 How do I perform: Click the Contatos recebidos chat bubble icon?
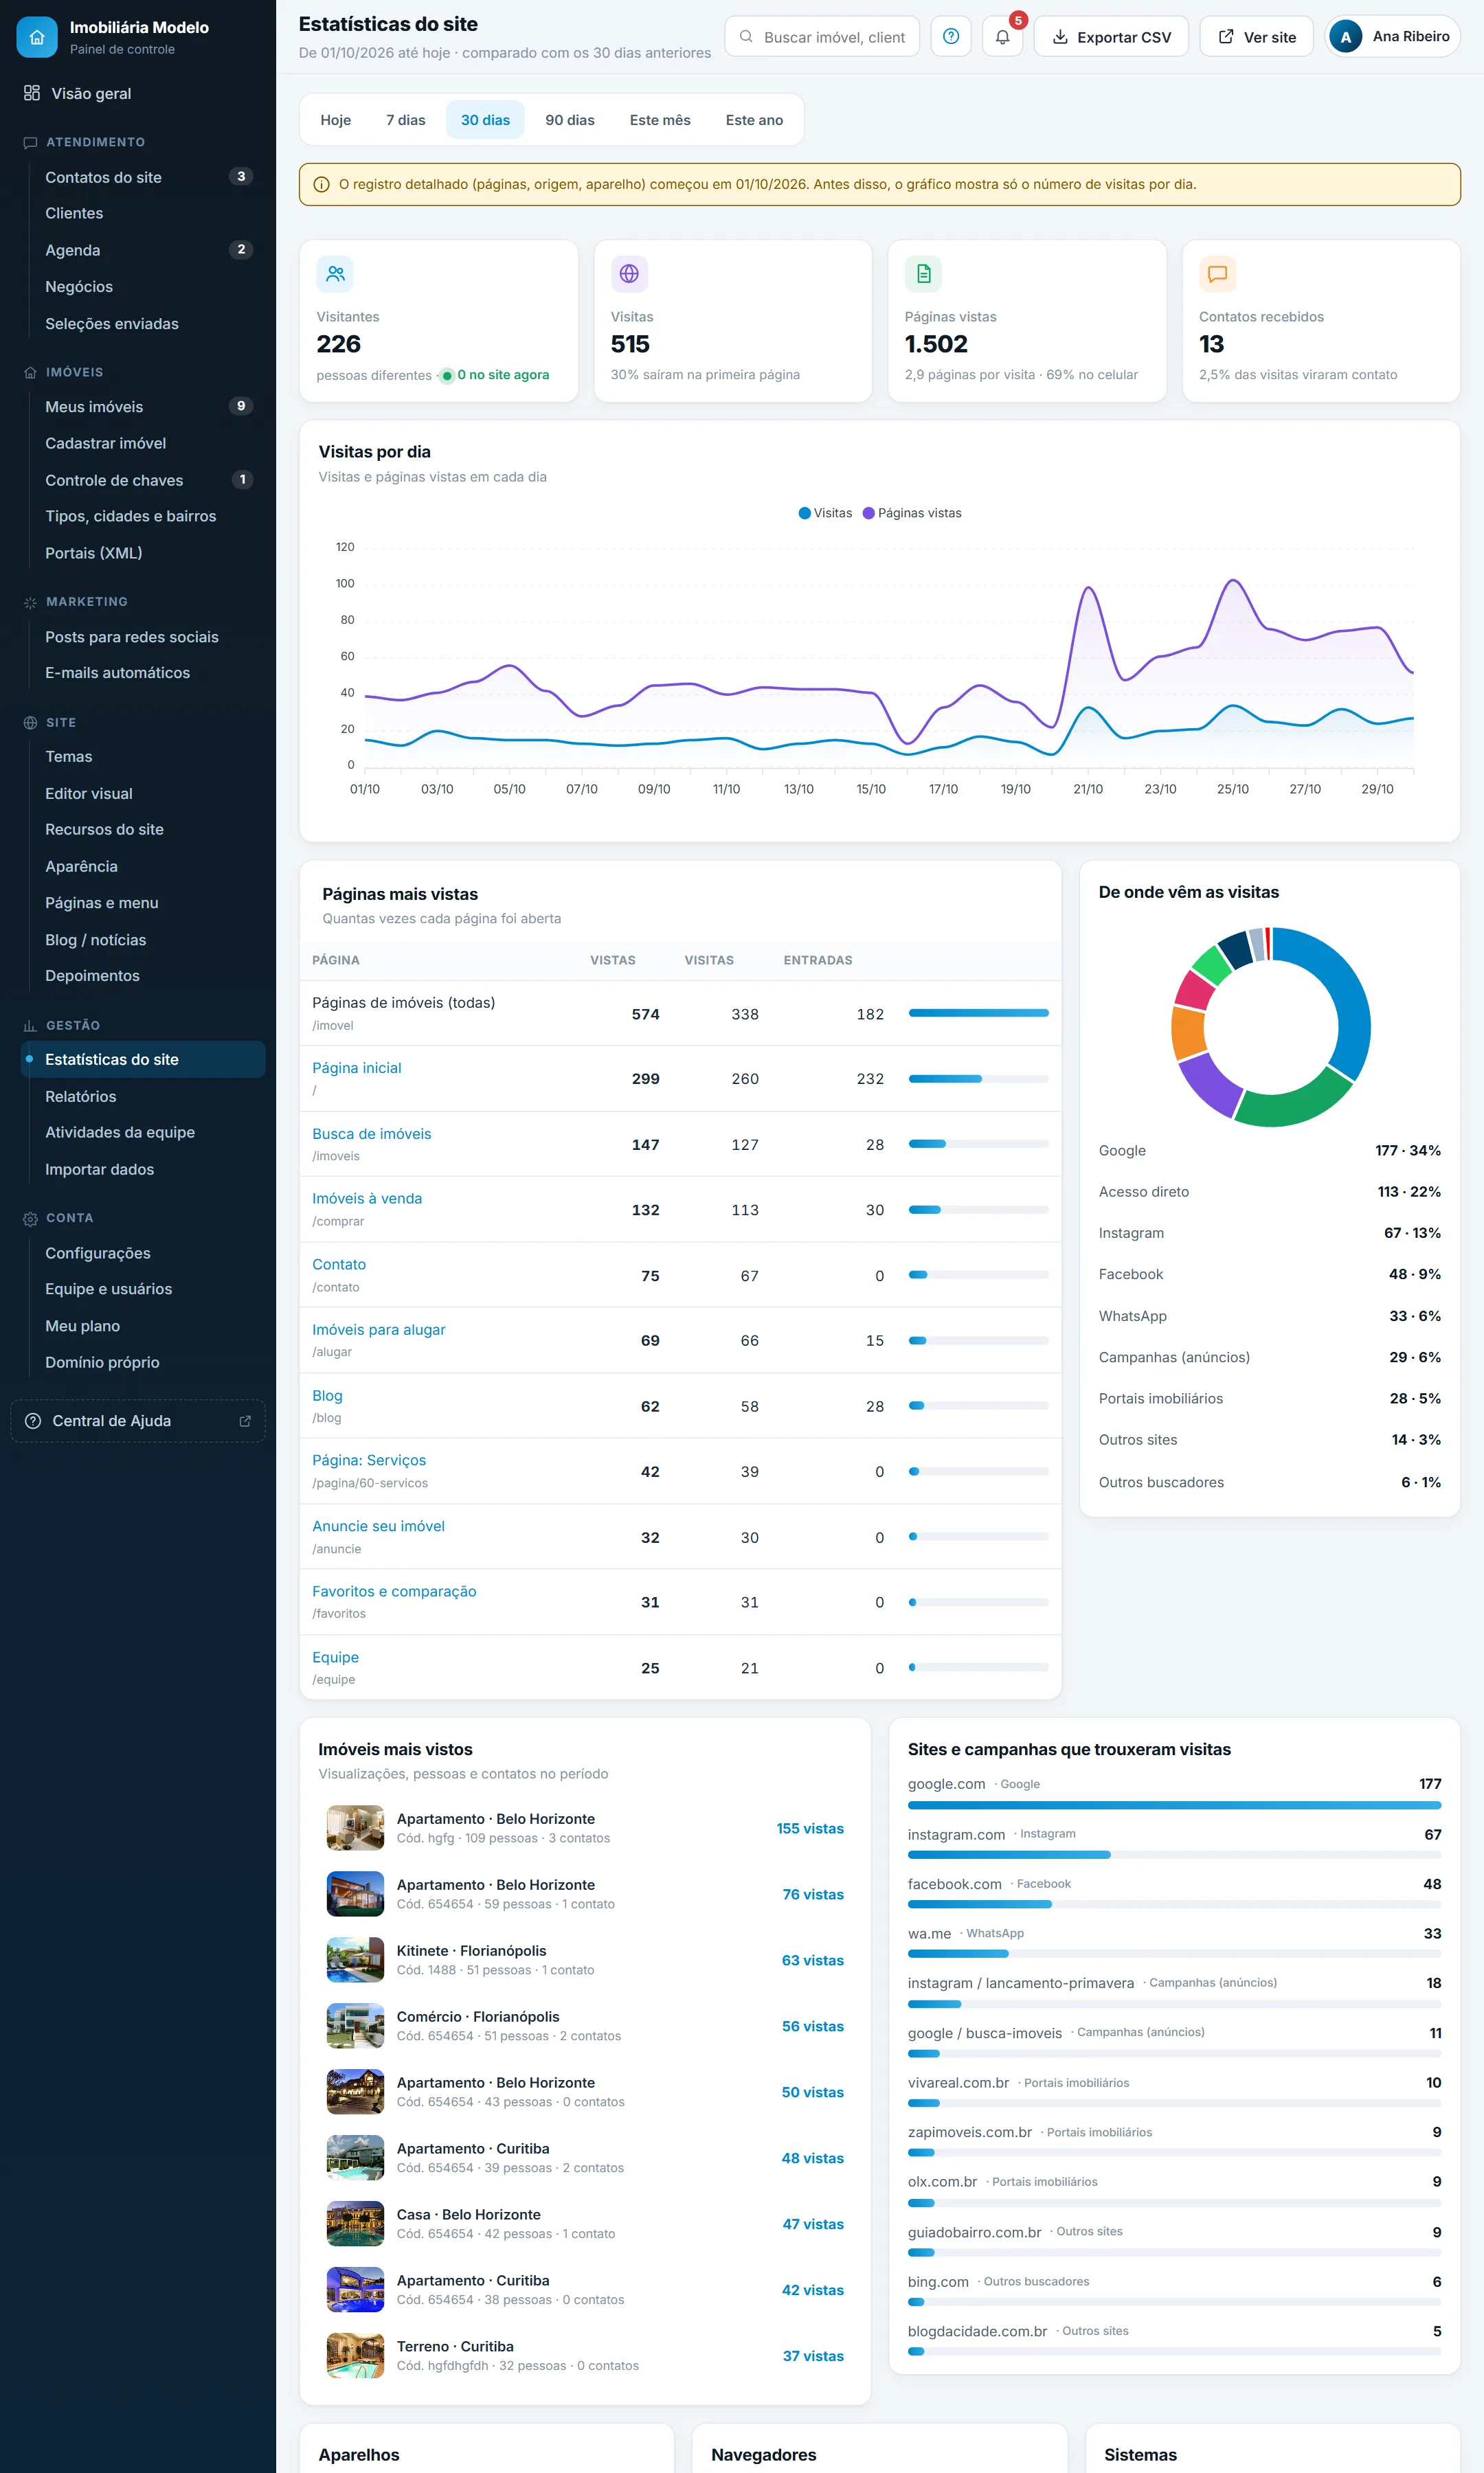[x=1217, y=273]
